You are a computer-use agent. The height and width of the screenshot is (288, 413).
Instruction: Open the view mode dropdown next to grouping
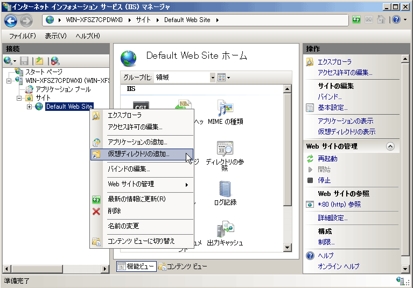coord(223,78)
